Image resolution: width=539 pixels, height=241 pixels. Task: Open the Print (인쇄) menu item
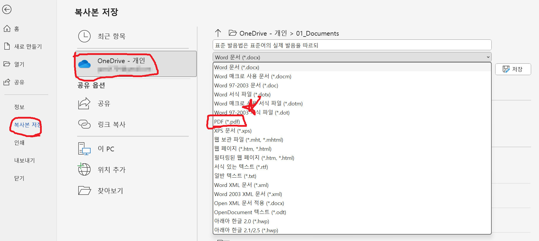19,143
